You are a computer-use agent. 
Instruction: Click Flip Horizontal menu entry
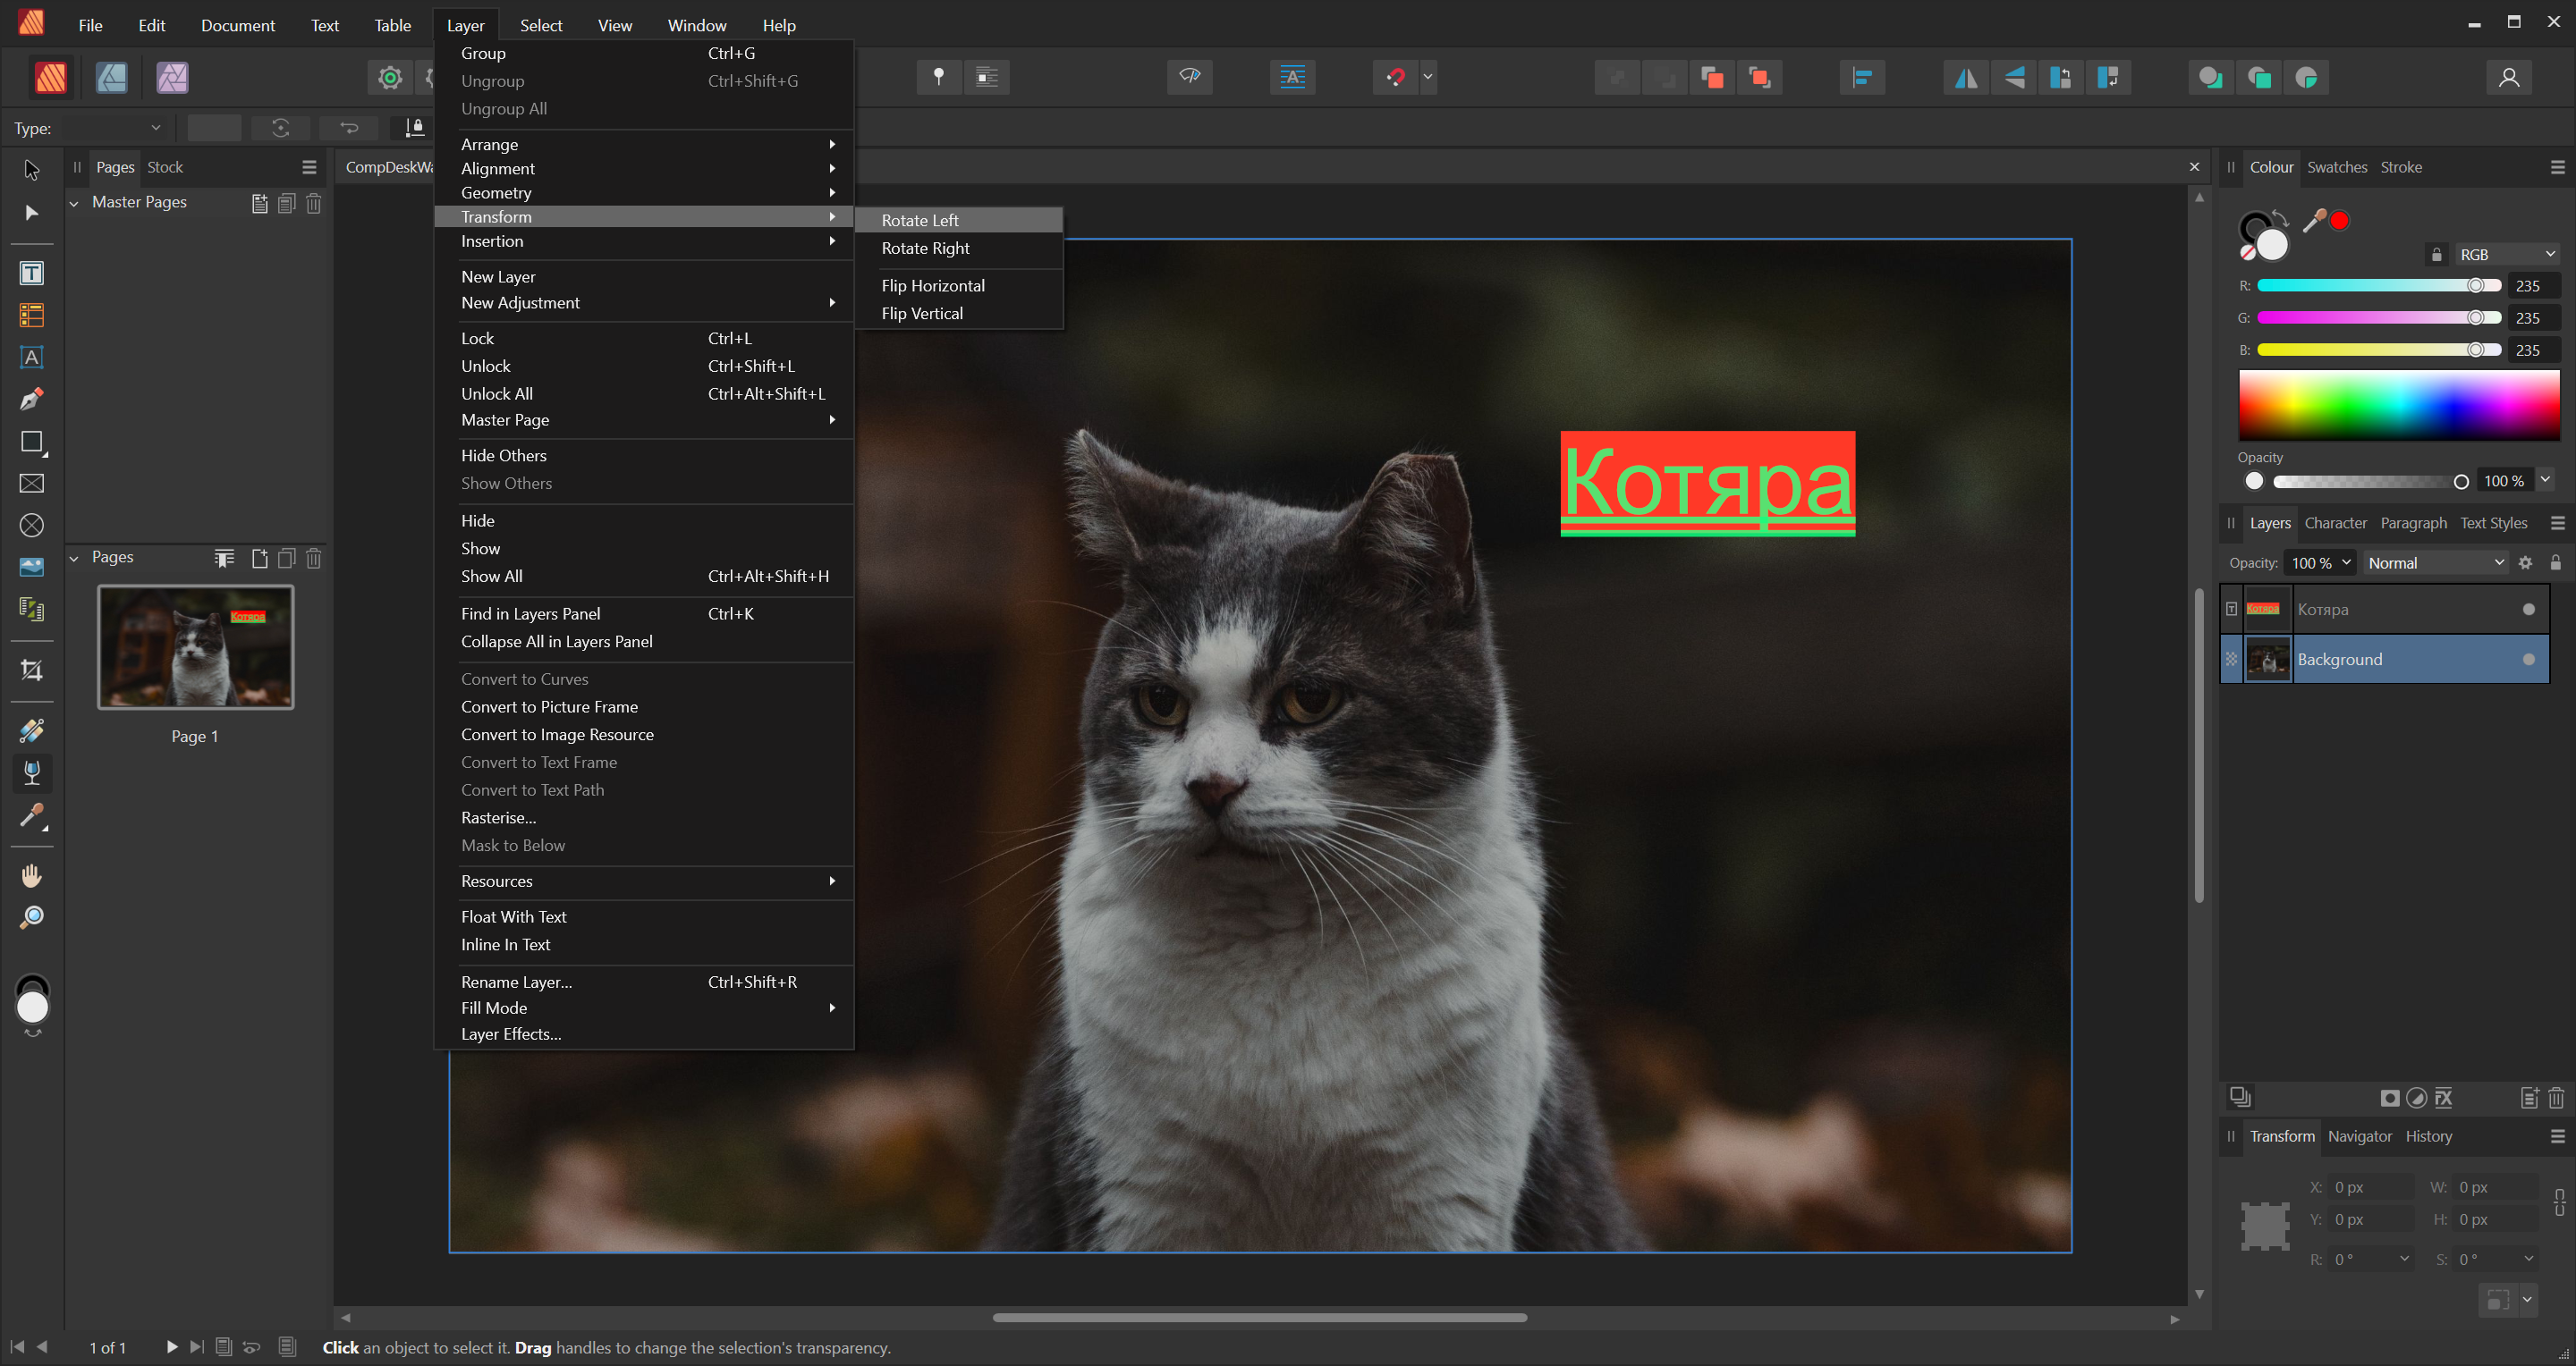(x=932, y=286)
